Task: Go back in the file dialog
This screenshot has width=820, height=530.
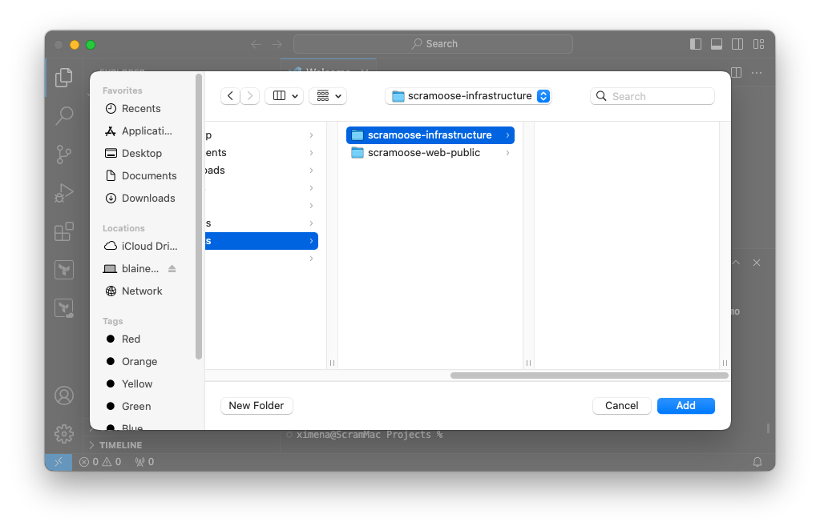Action: coord(230,96)
